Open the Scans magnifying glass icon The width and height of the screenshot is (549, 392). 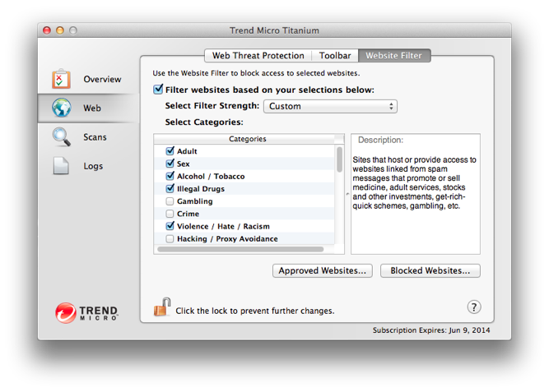61,136
